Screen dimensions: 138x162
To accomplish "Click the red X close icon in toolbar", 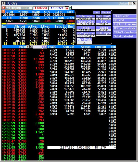I will [4, 8].
